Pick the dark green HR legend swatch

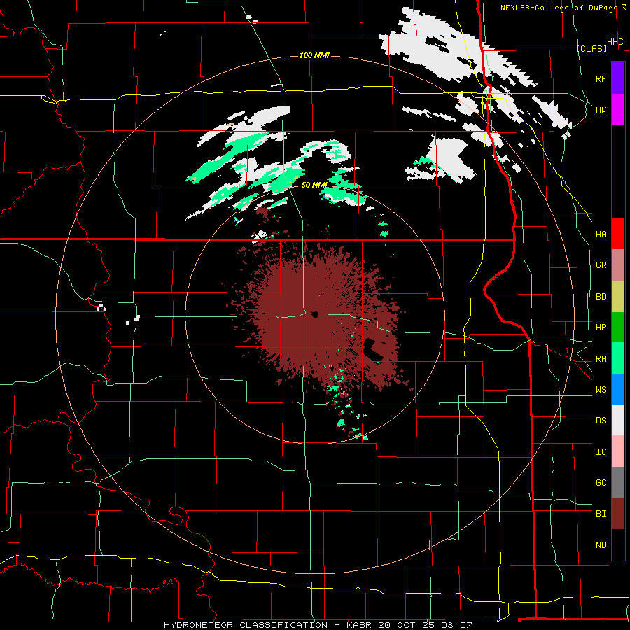pyautogui.click(x=618, y=328)
